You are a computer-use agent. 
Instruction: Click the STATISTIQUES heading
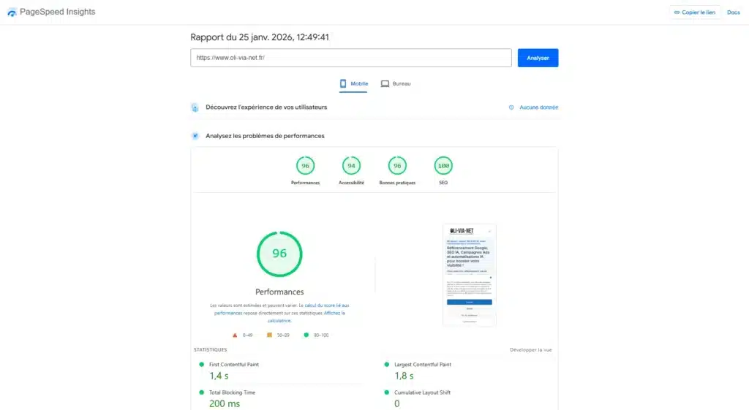[210, 350]
